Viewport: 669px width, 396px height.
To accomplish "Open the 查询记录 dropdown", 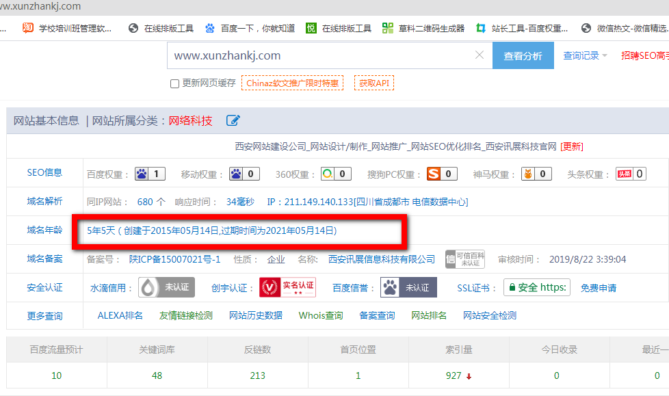I will coord(586,55).
